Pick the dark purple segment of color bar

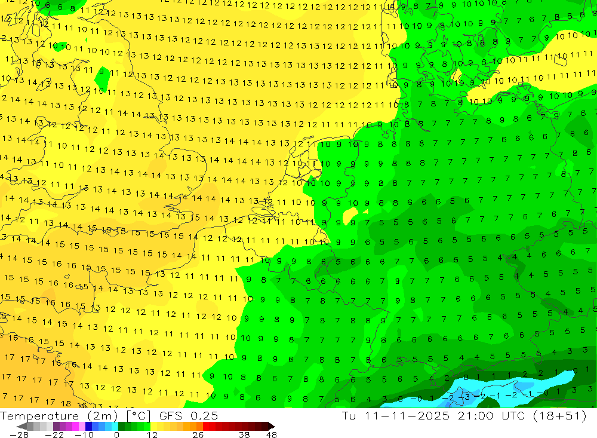point(56,426)
